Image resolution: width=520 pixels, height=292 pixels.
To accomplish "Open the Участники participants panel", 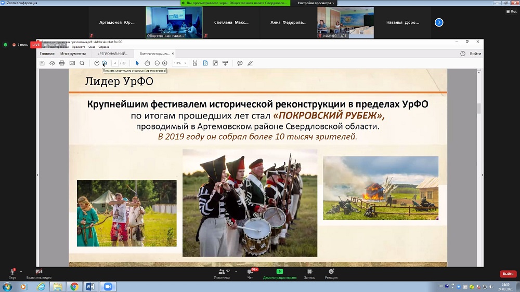I will coord(222,273).
